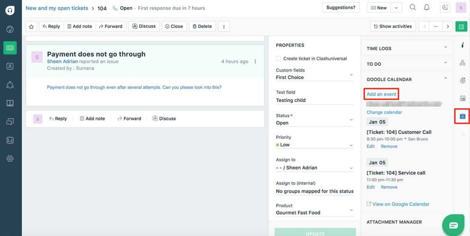Click the search magnifier icon
The height and width of the screenshot is (236, 470).
pyautogui.click(x=412, y=8)
